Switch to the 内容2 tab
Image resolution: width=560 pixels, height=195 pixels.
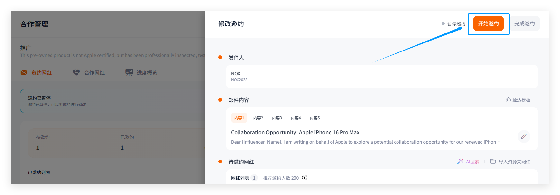258,118
